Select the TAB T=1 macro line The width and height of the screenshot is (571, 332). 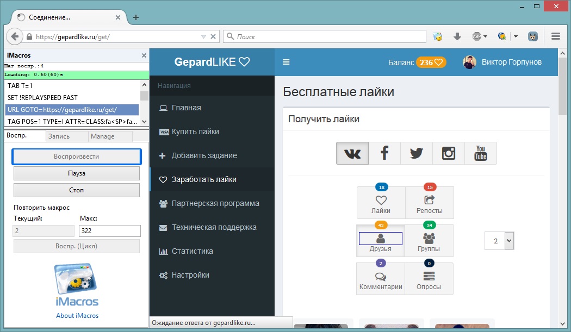pyautogui.click(x=72, y=86)
